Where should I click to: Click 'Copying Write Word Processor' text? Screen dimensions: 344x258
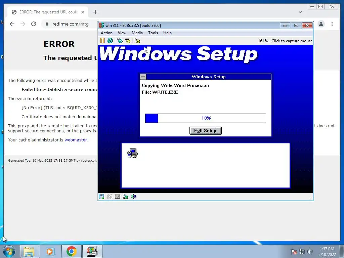coord(175,86)
